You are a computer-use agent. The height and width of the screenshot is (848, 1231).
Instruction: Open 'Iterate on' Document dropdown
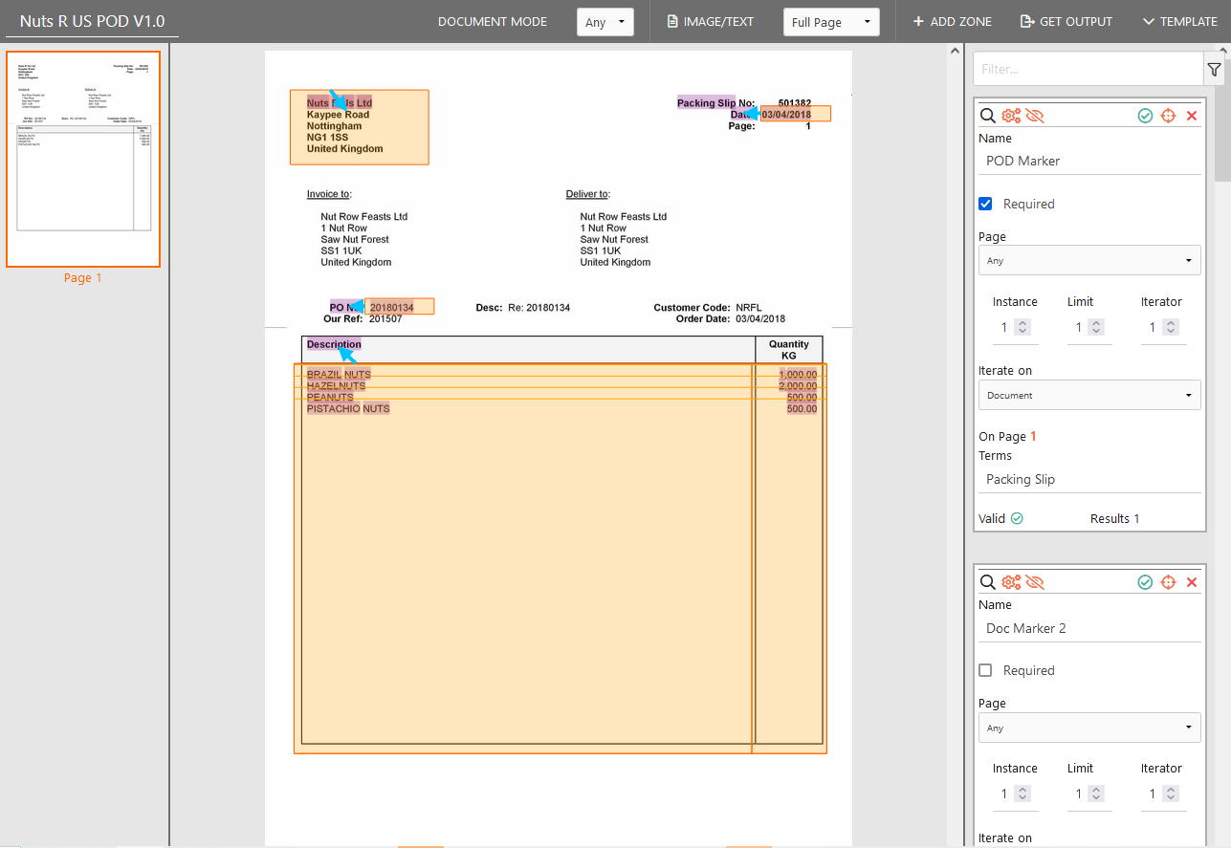pos(1089,395)
